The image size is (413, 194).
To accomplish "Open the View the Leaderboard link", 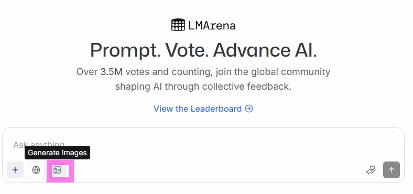I will point(203,109).
